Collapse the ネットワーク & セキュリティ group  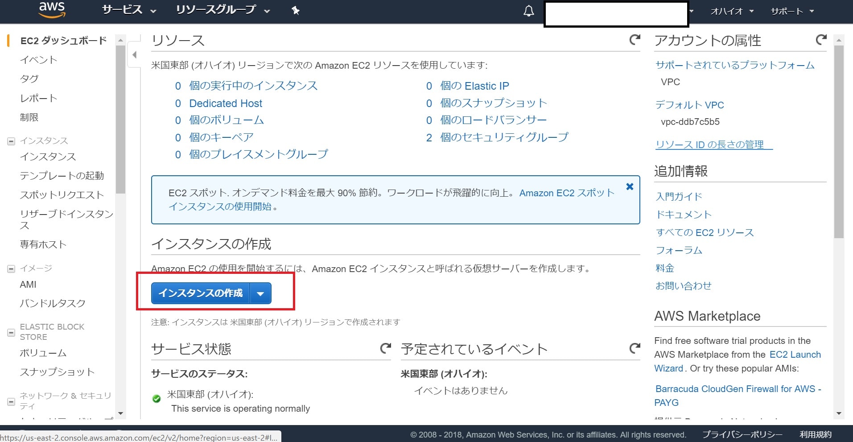pyautogui.click(x=11, y=402)
